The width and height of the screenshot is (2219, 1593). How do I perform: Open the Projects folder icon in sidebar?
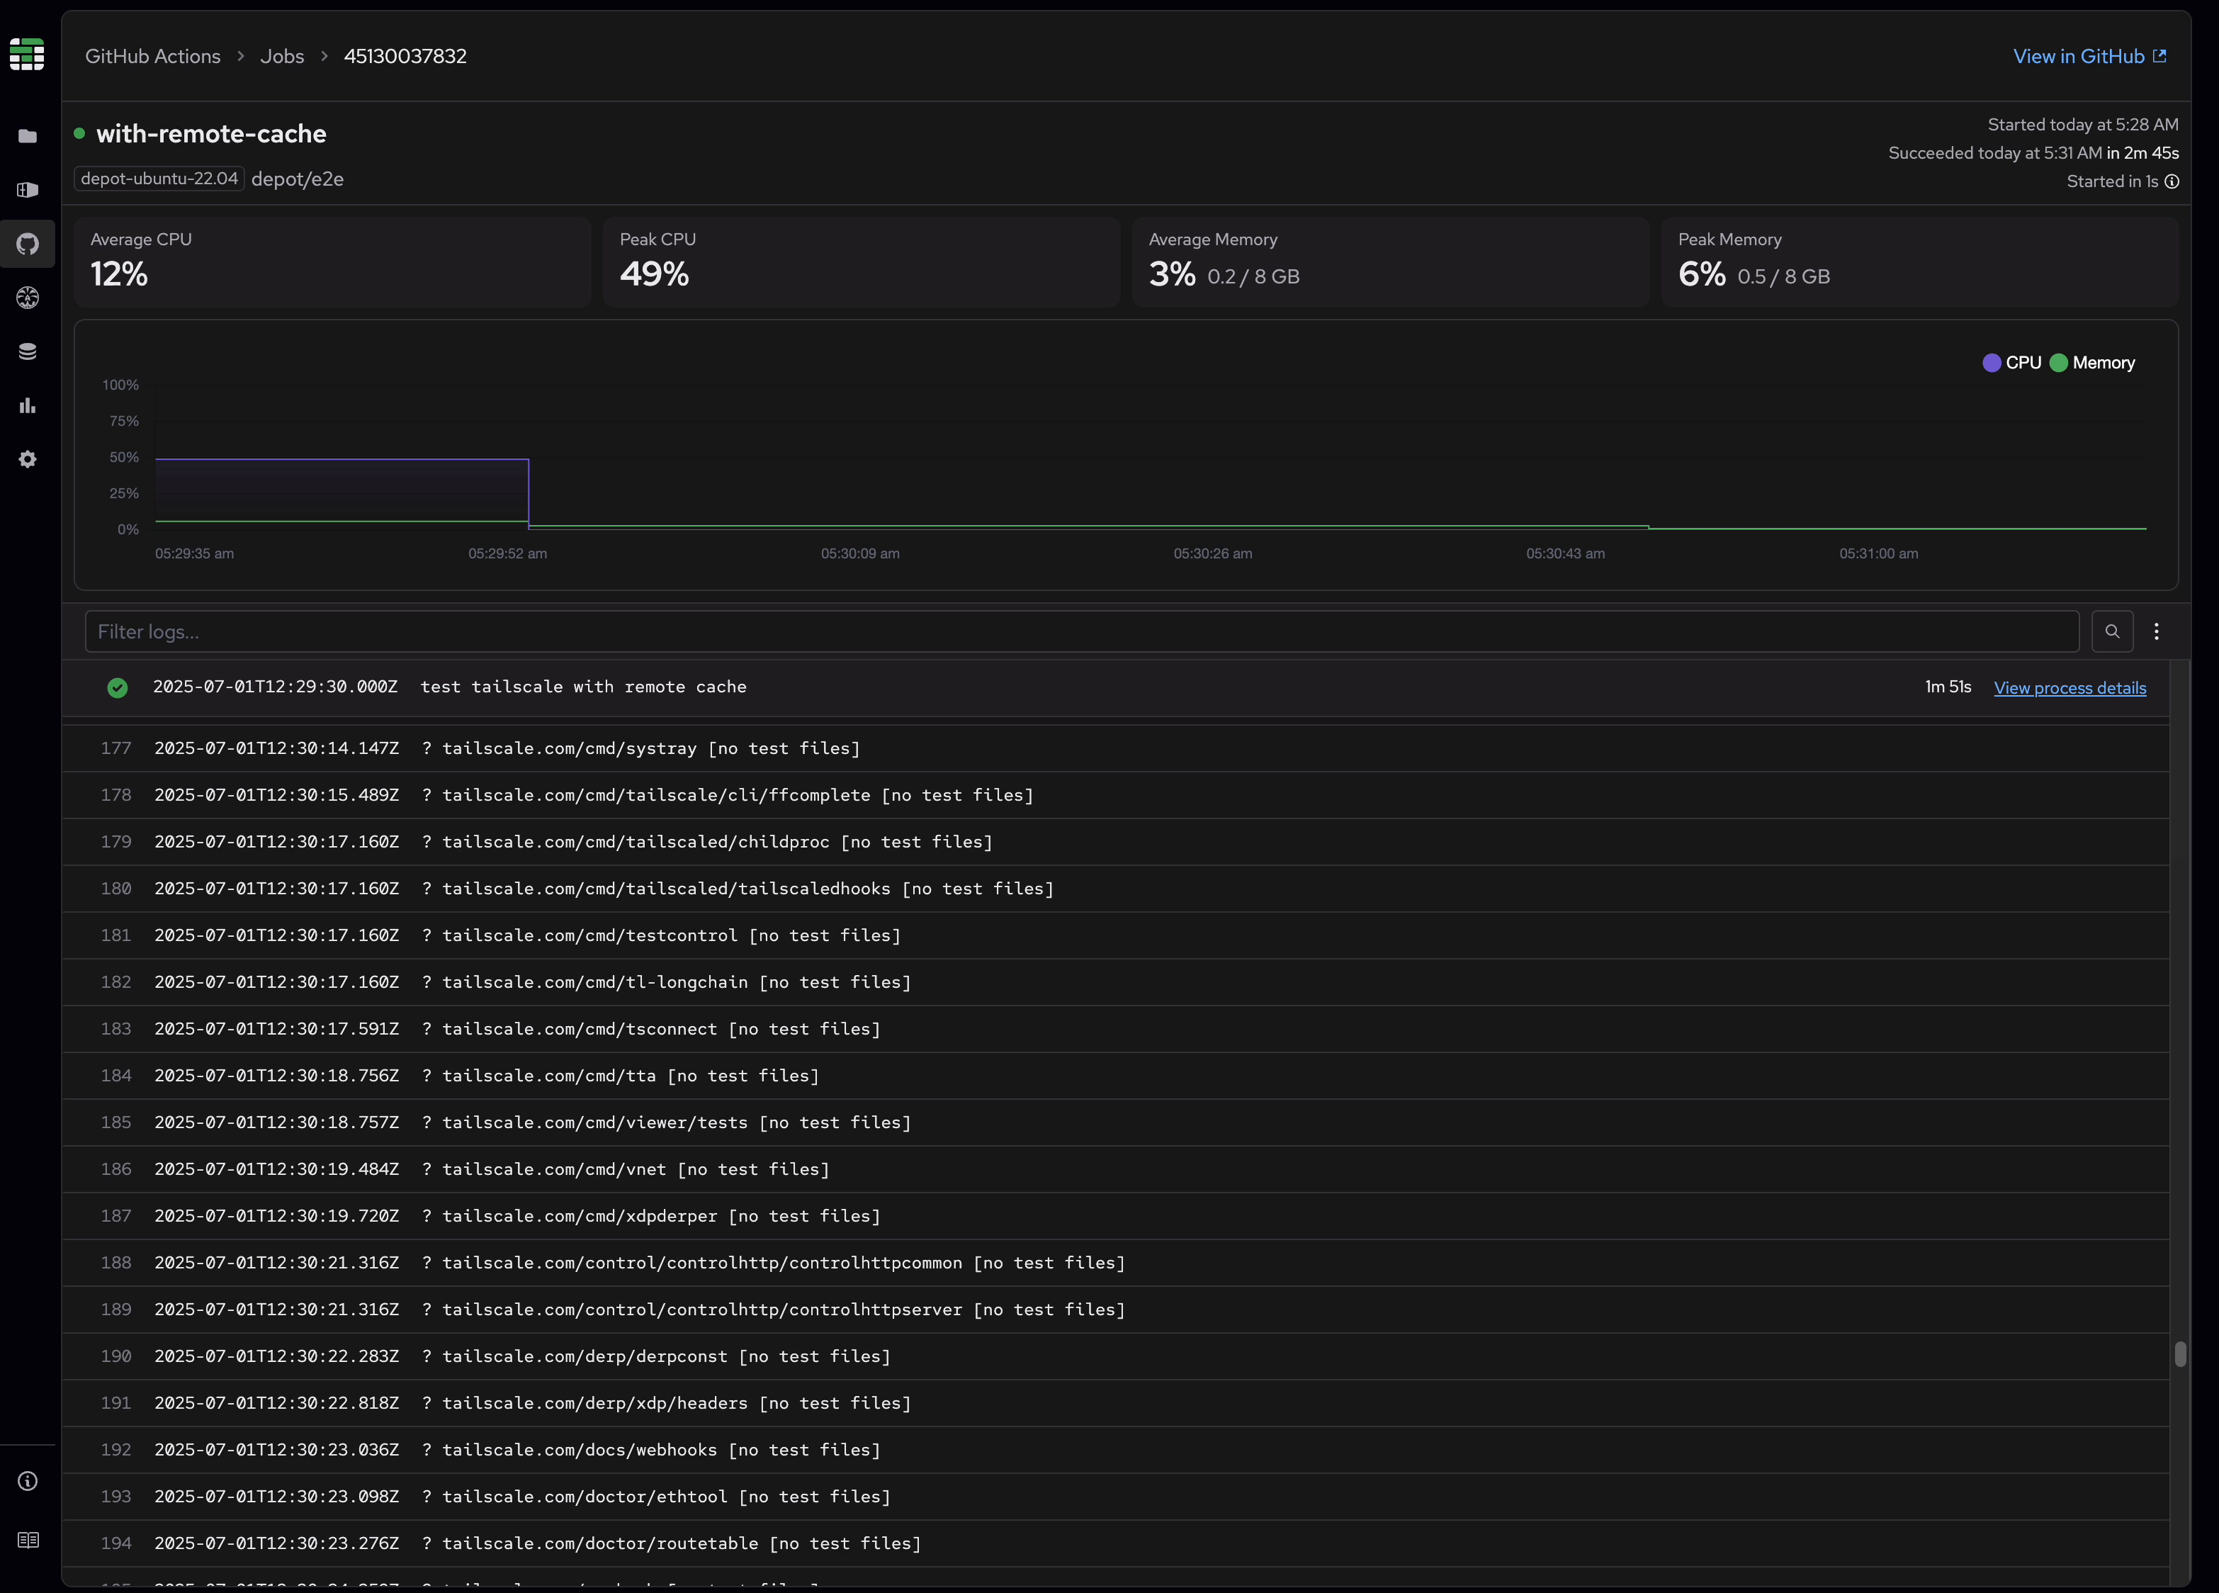[26, 136]
